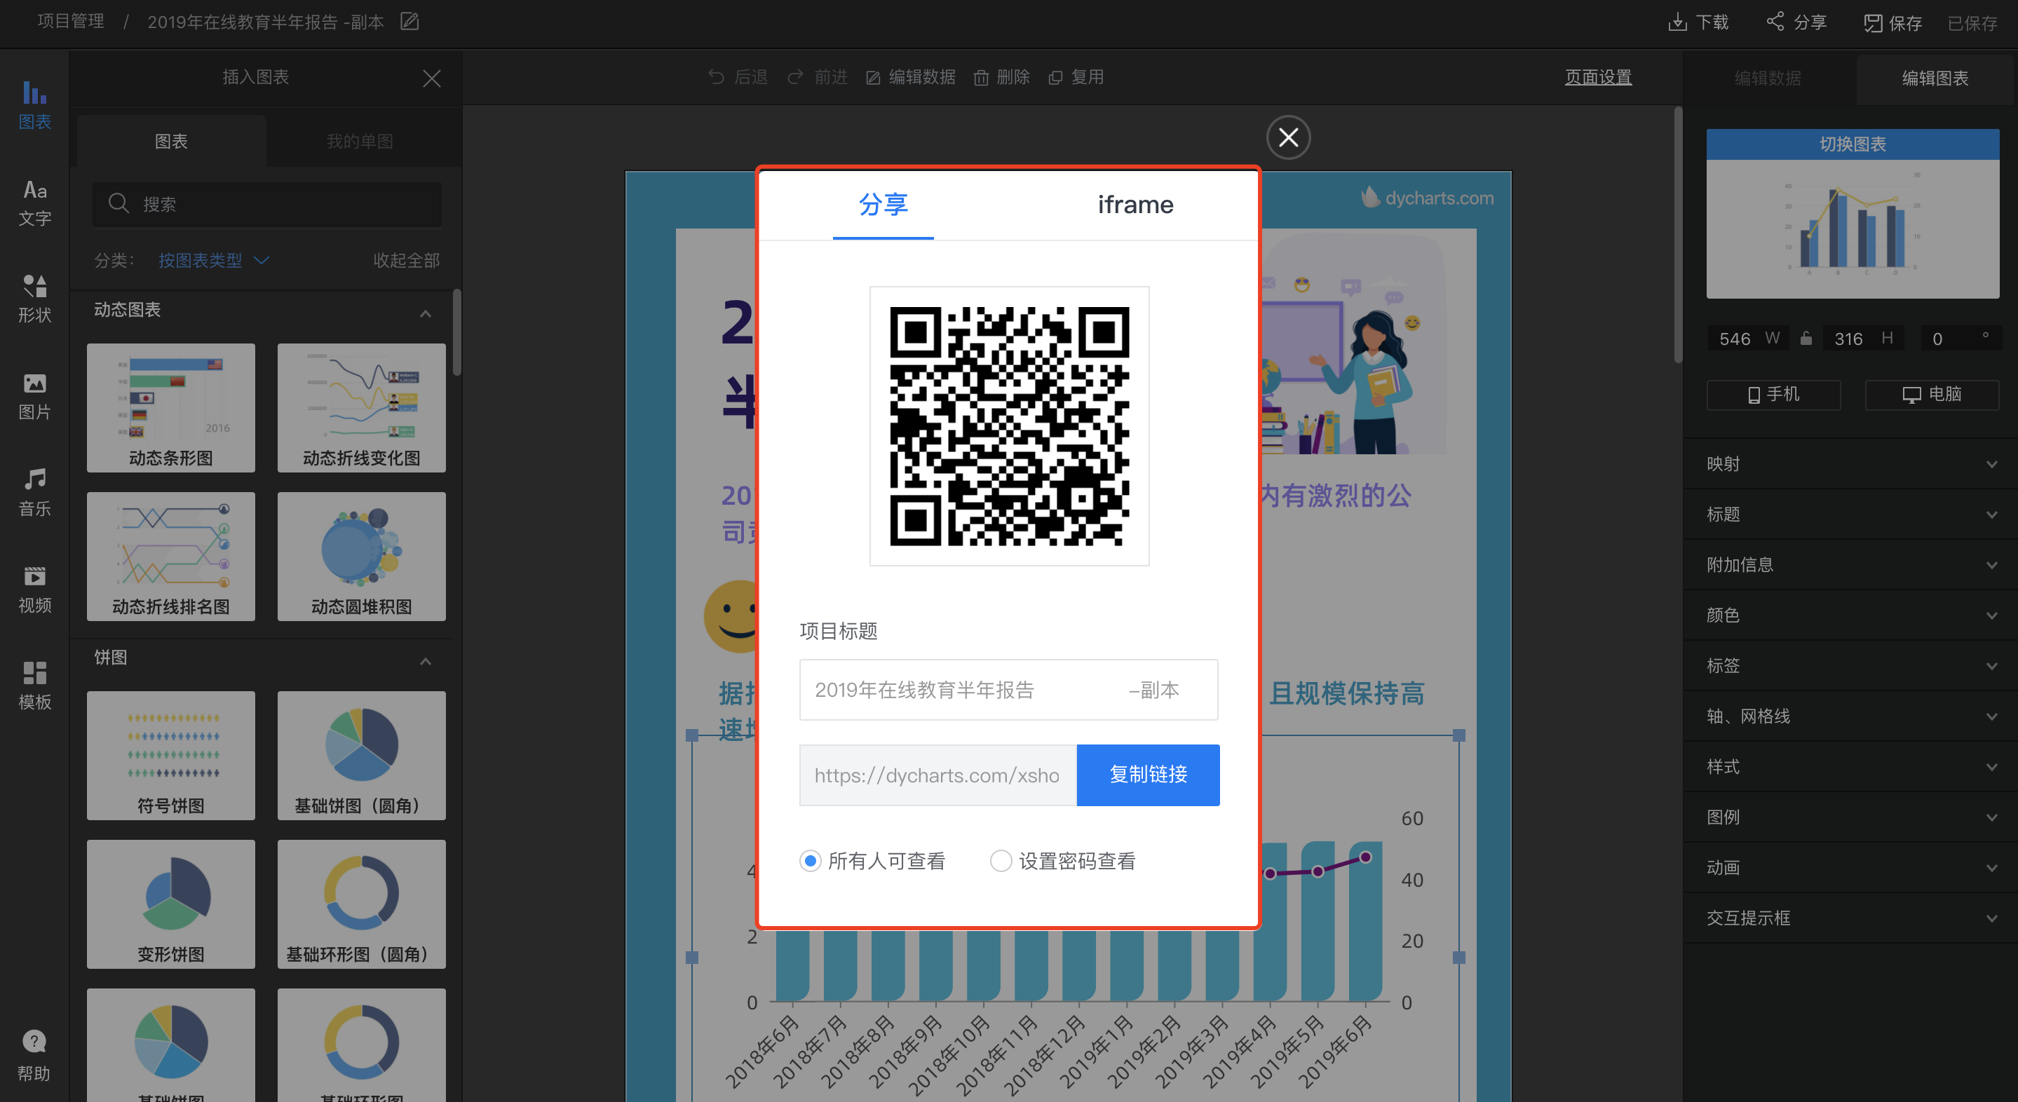Open the 图表 chart sidebar panel
The image size is (2018, 1102).
click(34, 105)
